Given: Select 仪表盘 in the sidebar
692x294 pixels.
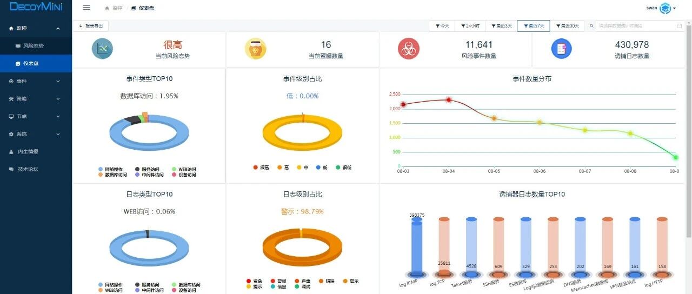Looking at the screenshot, I should [36, 63].
